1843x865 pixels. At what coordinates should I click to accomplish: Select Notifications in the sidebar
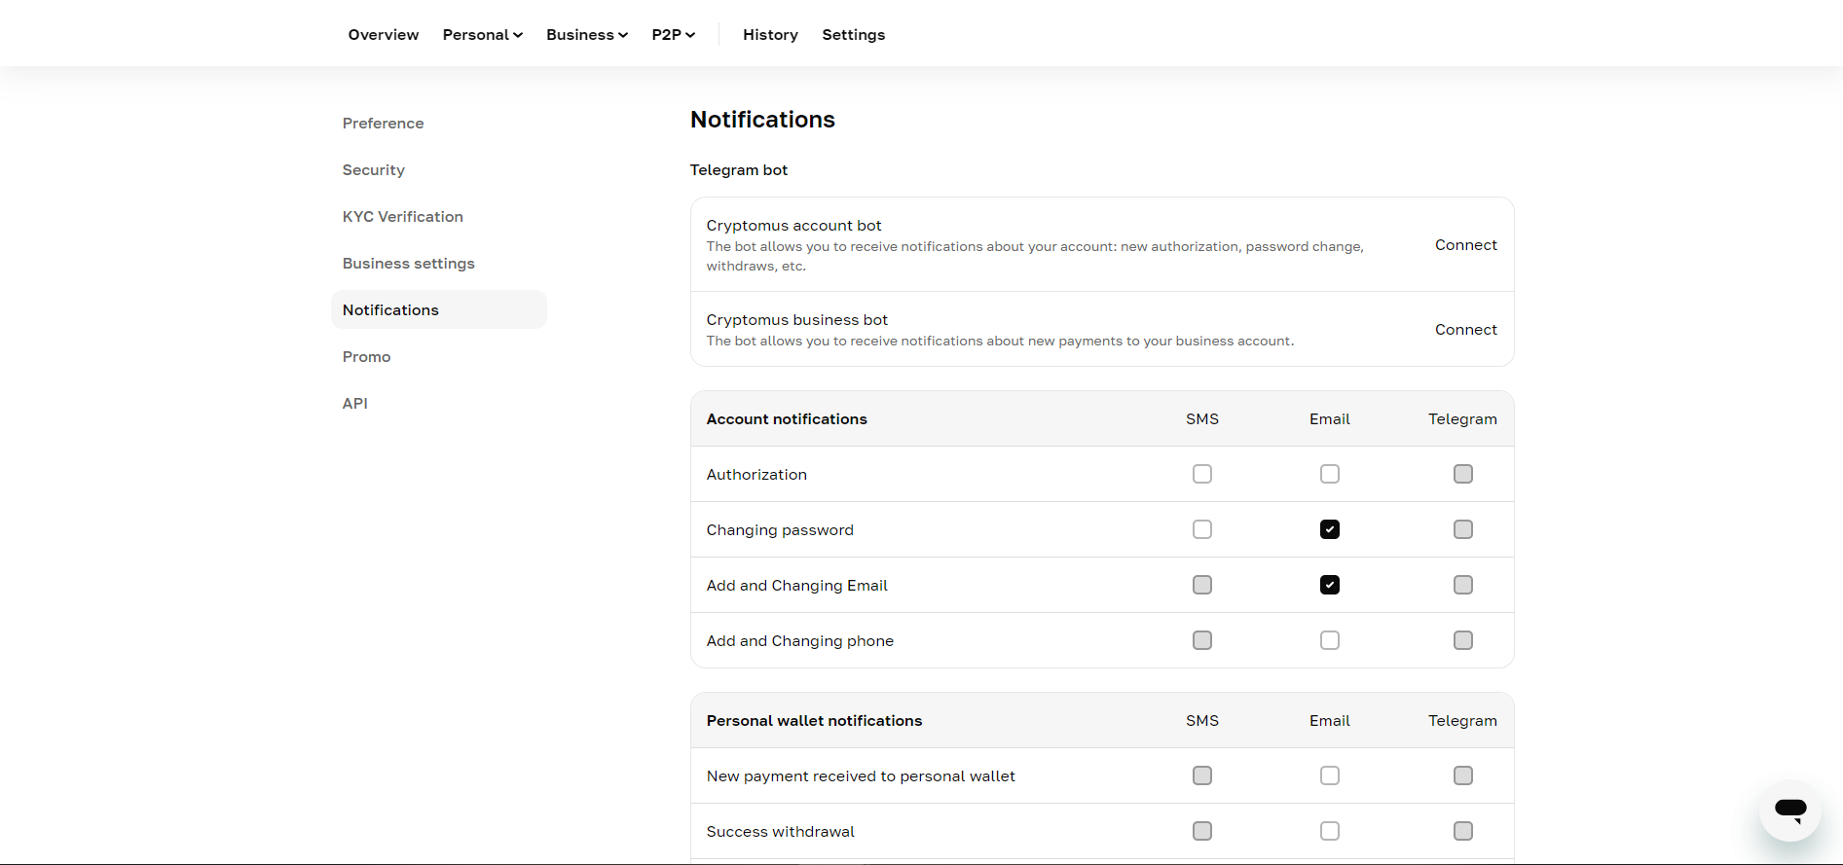pos(439,309)
